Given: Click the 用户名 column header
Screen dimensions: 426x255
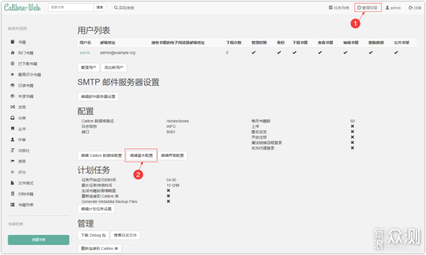Looking at the screenshot, I should coord(85,43).
